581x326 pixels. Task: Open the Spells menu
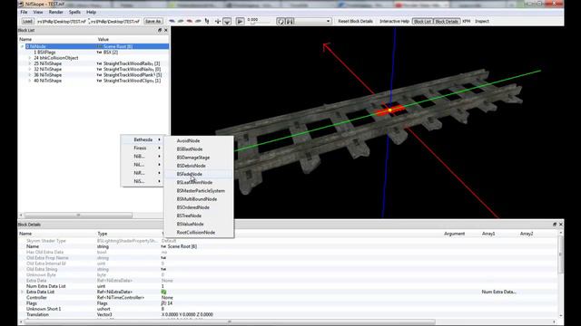coord(74,12)
